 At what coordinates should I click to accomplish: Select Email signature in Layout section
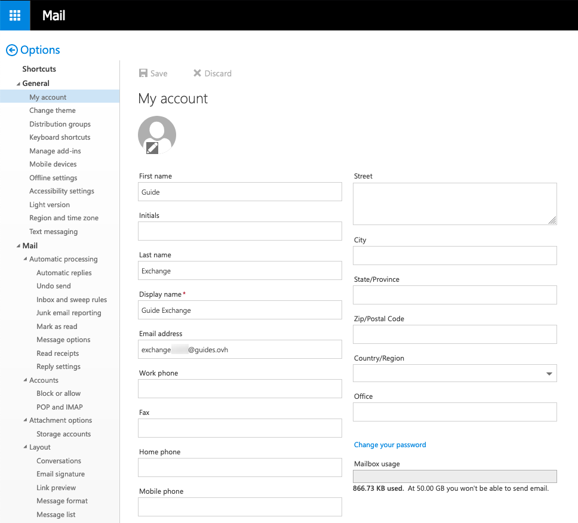[60, 474]
